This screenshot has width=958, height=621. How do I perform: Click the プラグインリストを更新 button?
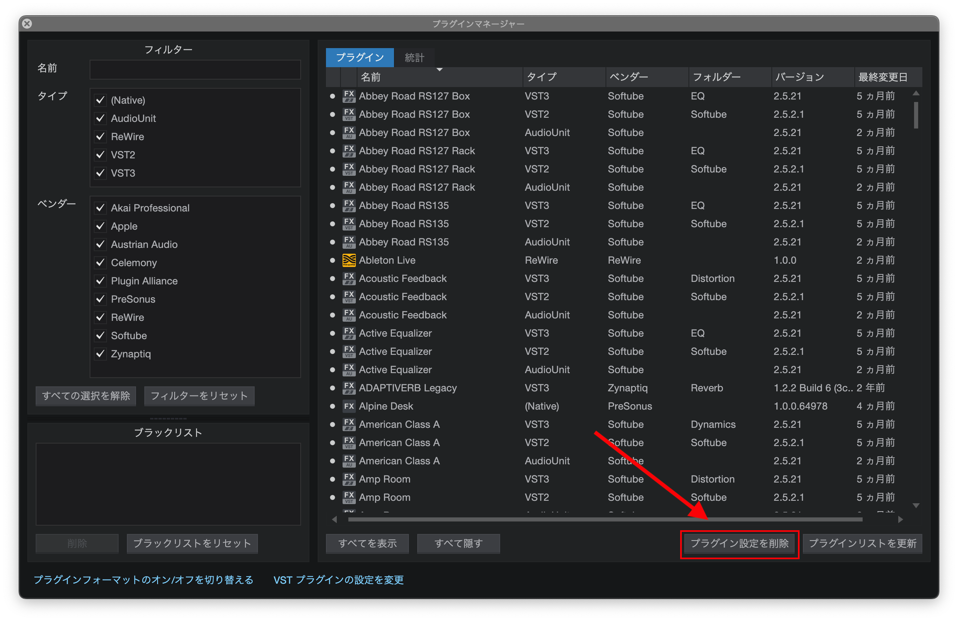coord(863,543)
